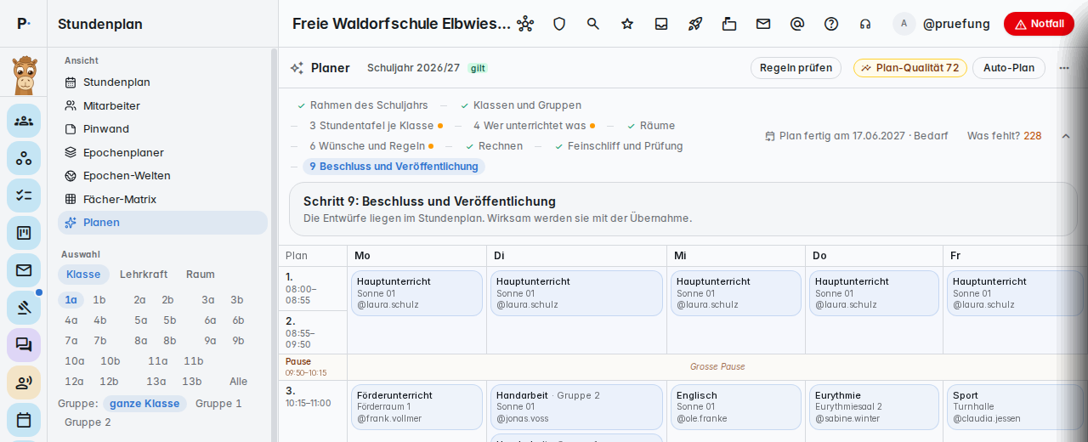Open the kanban board sidebar icon

pos(24,233)
